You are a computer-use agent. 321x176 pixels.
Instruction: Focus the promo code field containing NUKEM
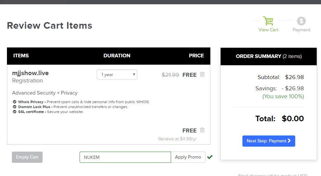point(125,157)
